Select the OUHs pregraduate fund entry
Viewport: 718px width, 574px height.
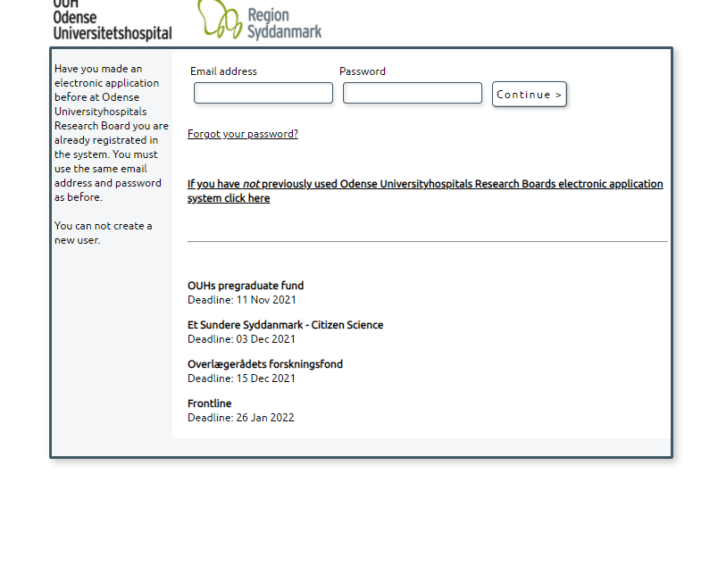[x=245, y=285]
